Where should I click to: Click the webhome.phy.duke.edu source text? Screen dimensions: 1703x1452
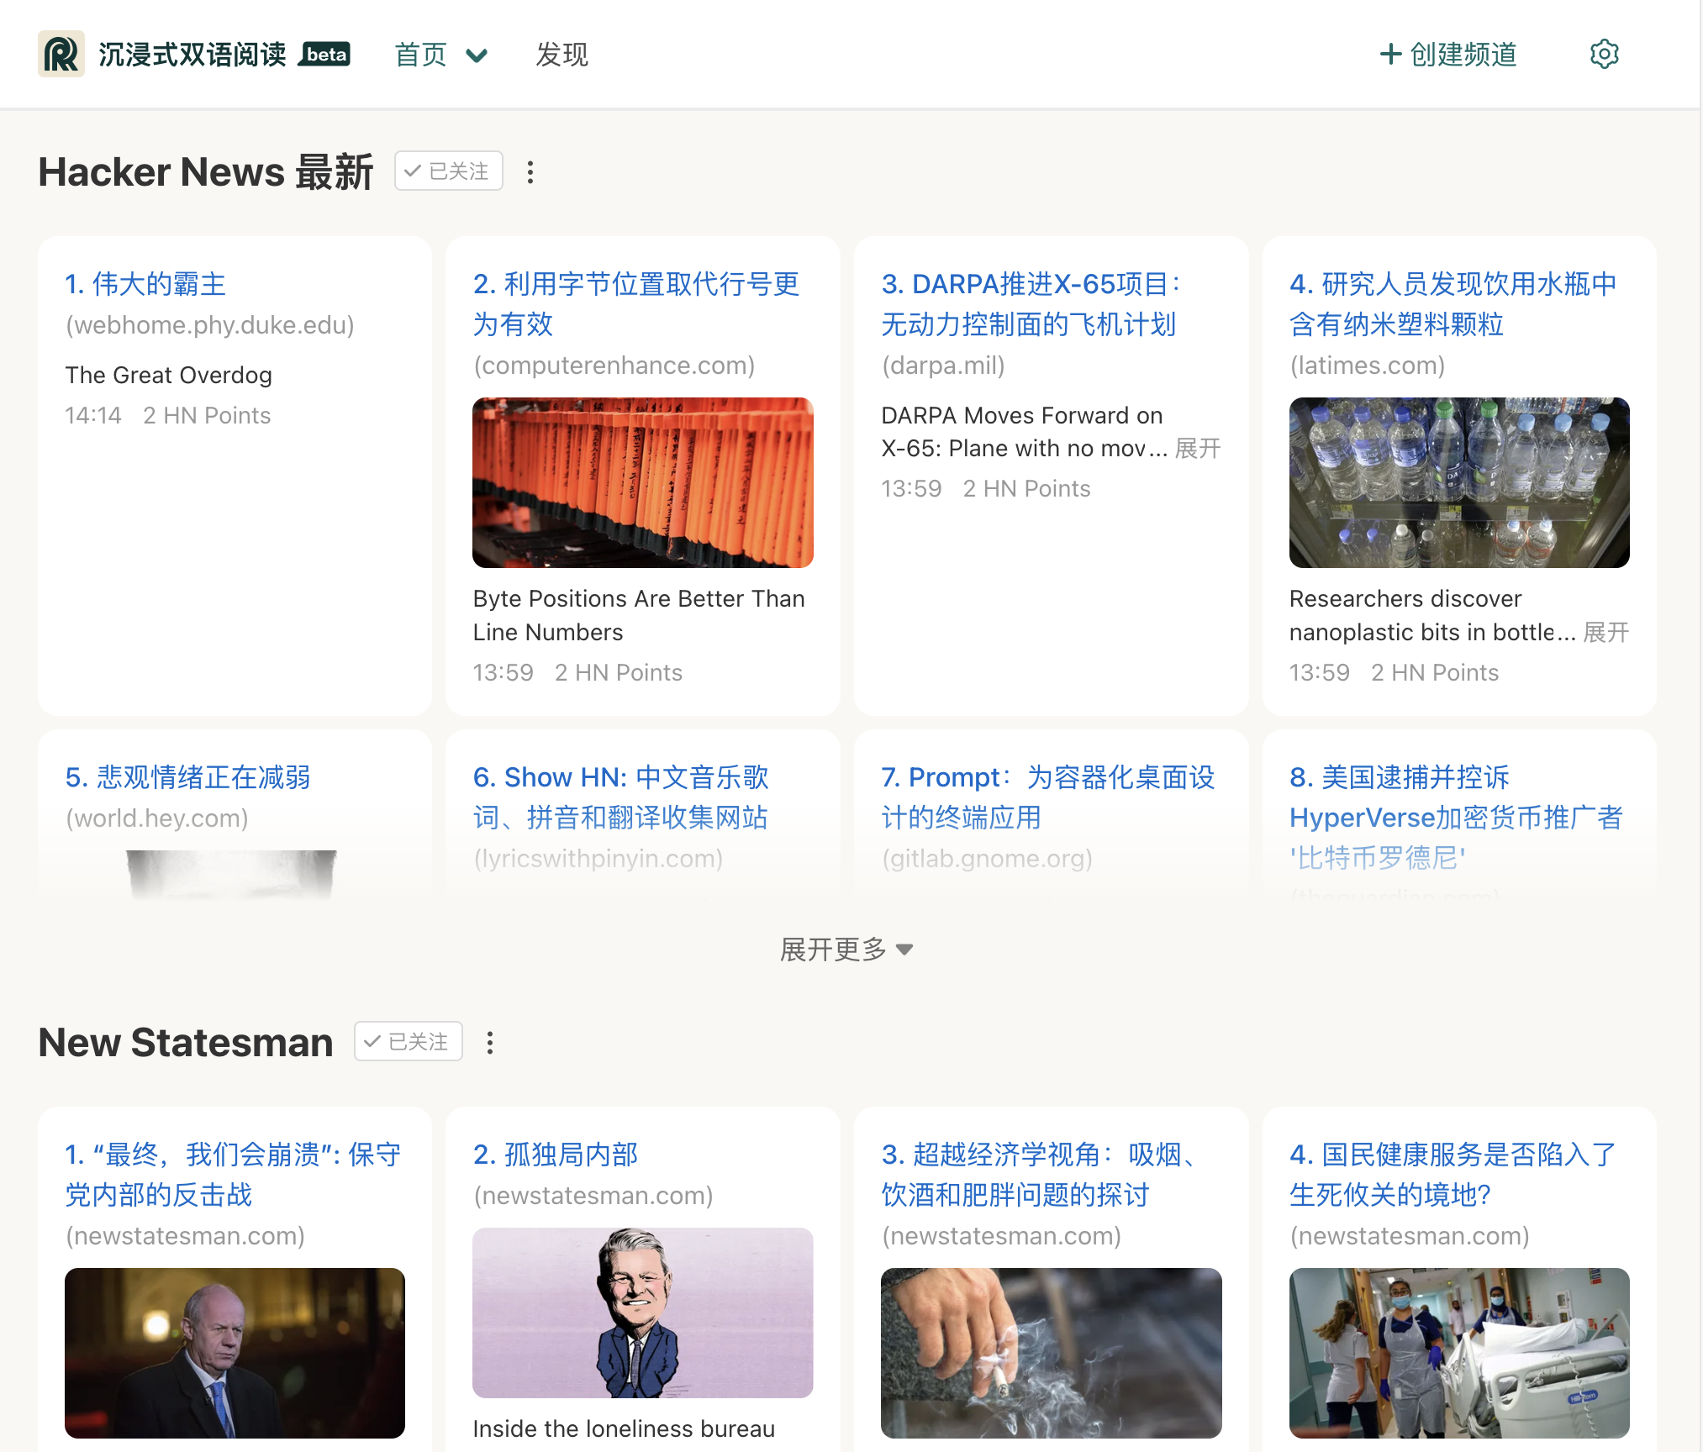tap(210, 325)
